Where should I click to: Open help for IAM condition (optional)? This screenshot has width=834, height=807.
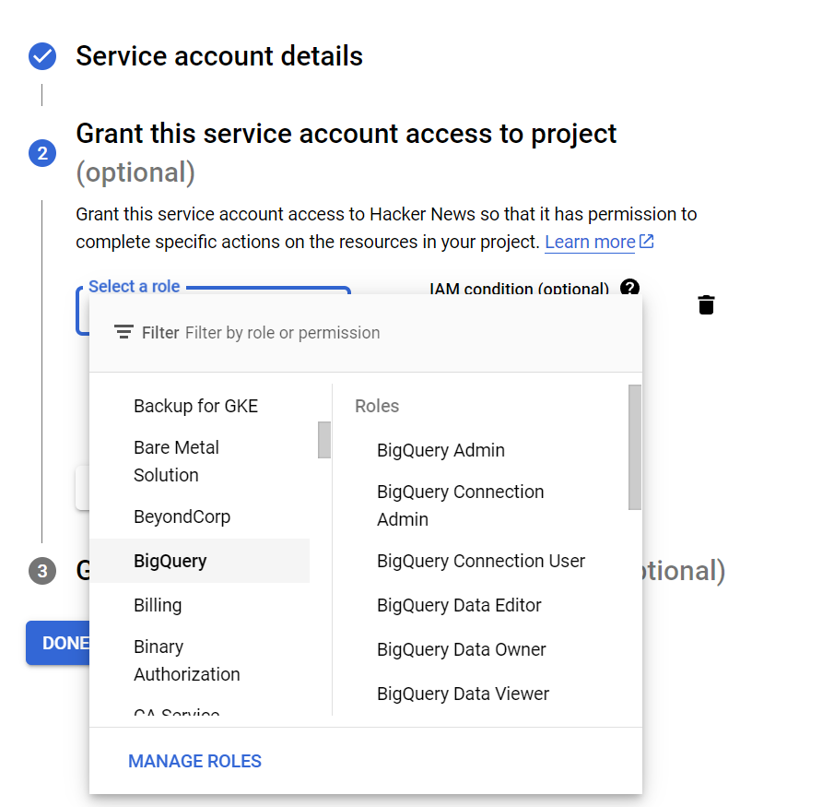pos(629,289)
